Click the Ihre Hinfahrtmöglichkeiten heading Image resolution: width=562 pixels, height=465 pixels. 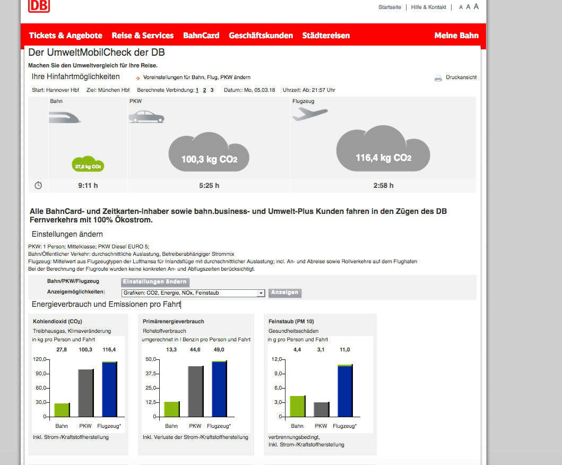pyautogui.click(x=76, y=77)
